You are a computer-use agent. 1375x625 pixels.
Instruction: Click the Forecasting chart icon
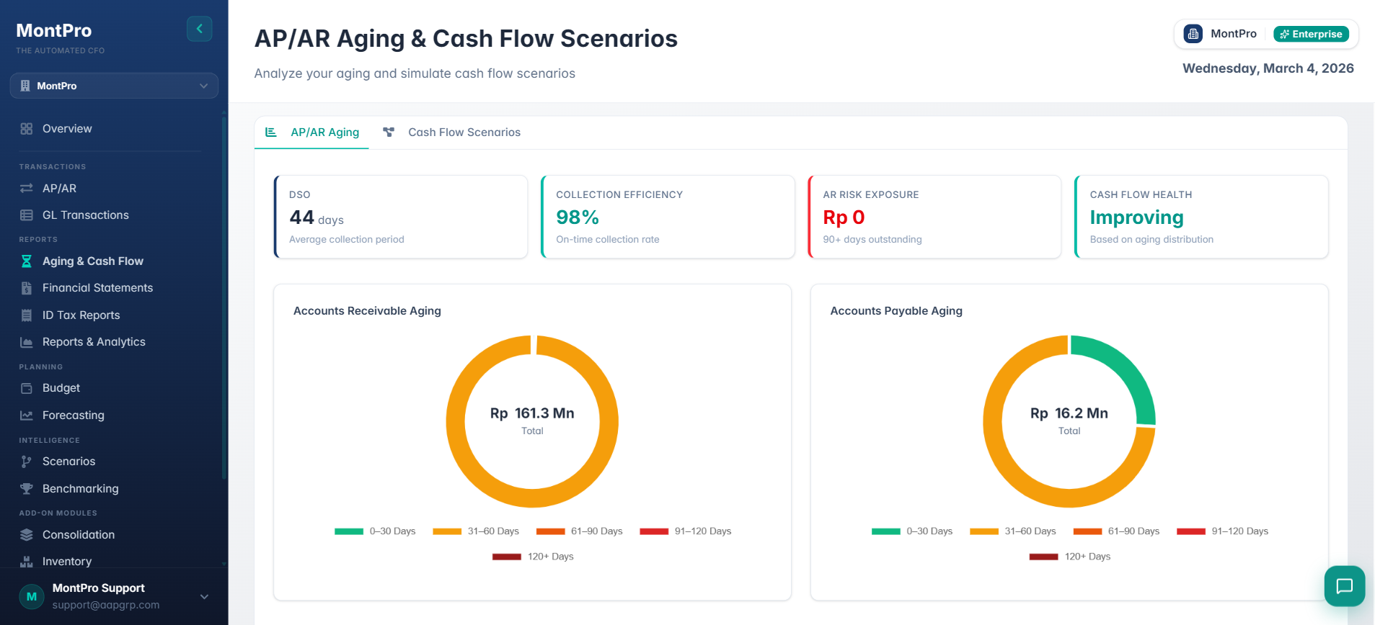[27, 415]
